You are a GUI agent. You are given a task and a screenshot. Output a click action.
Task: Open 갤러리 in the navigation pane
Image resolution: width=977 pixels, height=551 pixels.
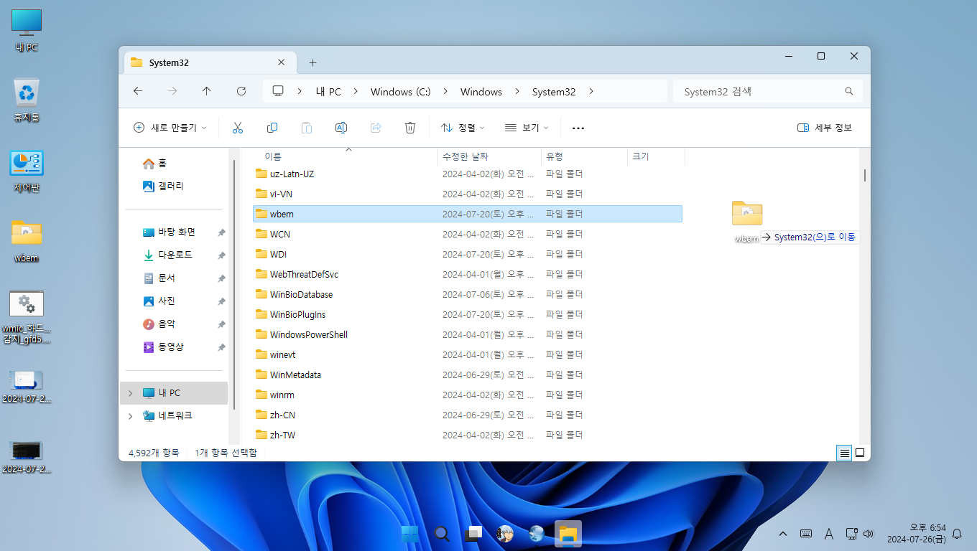pos(162,186)
